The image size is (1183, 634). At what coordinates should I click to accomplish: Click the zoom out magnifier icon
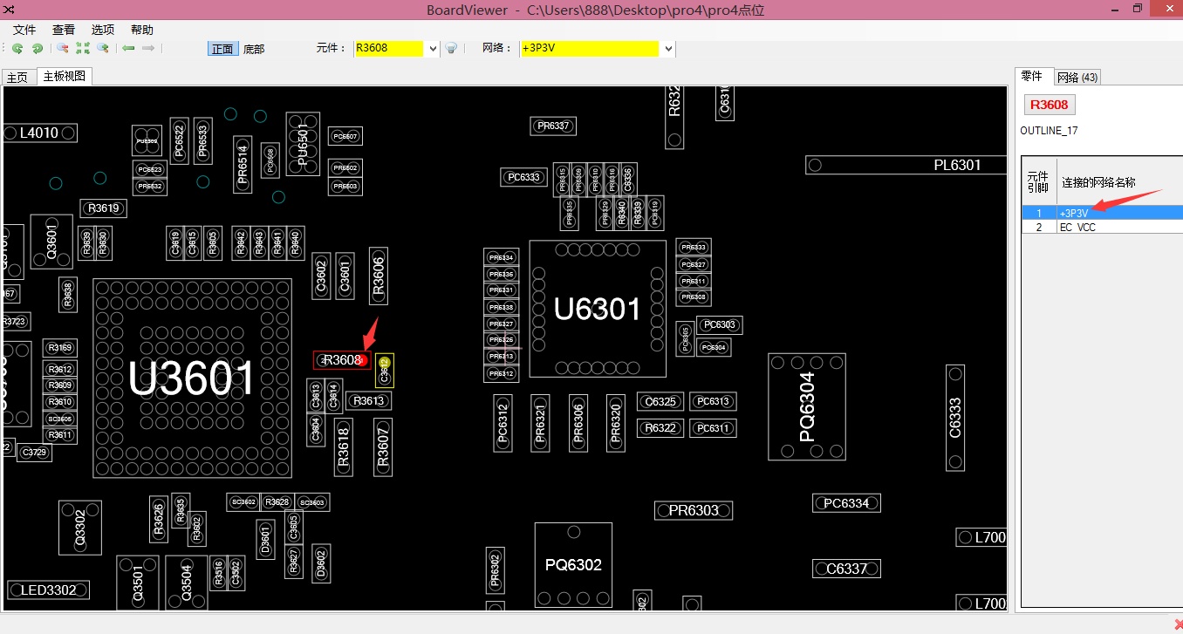click(x=63, y=49)
